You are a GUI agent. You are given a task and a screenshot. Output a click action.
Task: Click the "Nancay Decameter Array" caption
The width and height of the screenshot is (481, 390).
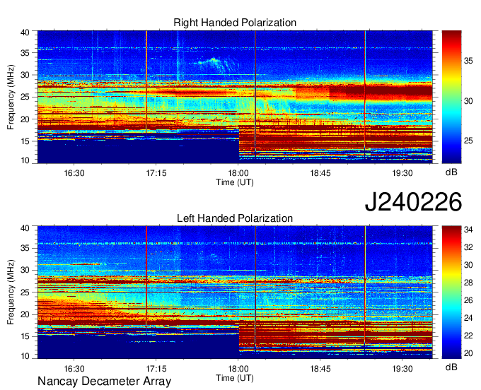[x=104, y=382]
